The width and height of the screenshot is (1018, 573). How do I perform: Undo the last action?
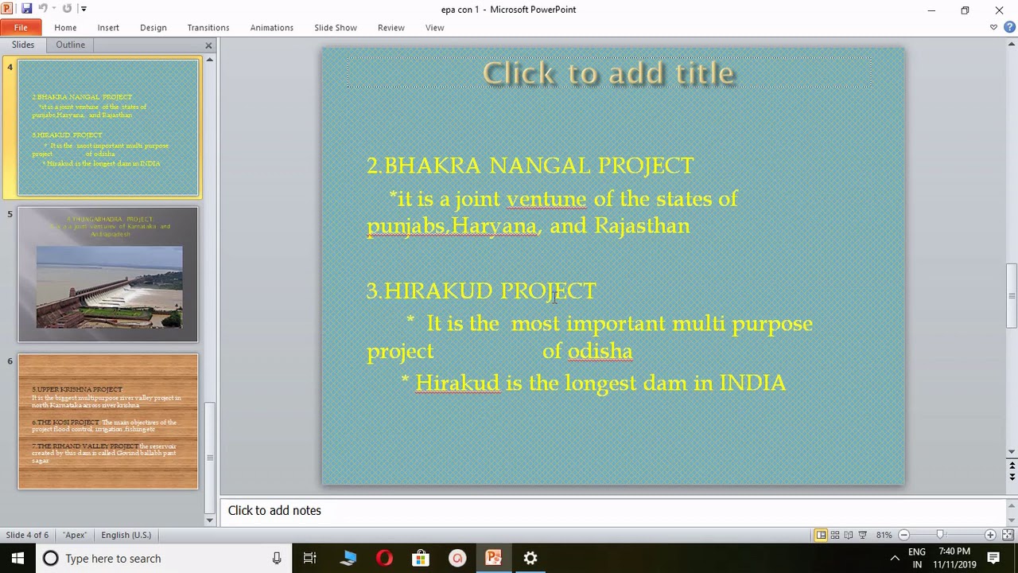click(43, 9)
